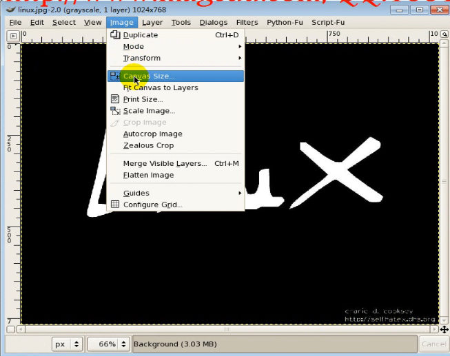This screenshot has width=450, height=356.
Task: Open the Script-Fu menu
Action: point(328,22)
